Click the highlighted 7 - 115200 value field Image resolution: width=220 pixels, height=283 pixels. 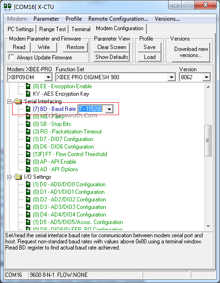coord(91,109)
